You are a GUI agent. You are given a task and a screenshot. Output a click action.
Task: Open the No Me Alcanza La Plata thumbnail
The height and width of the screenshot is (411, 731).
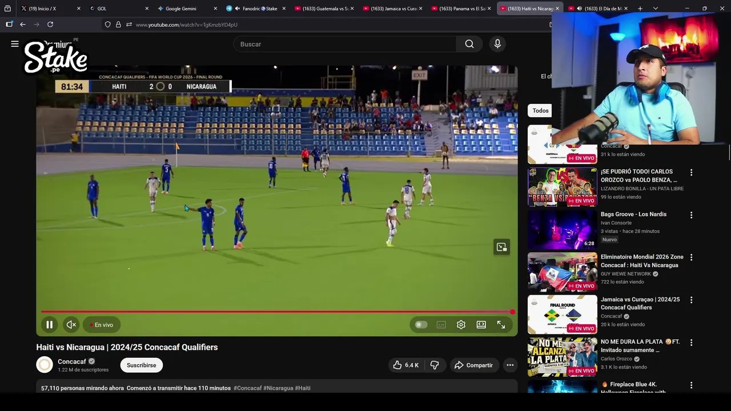click(x=562, y=357)
